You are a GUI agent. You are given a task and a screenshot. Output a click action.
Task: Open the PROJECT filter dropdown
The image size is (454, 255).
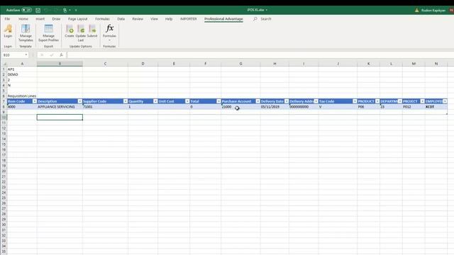click(x=423, y=101)
